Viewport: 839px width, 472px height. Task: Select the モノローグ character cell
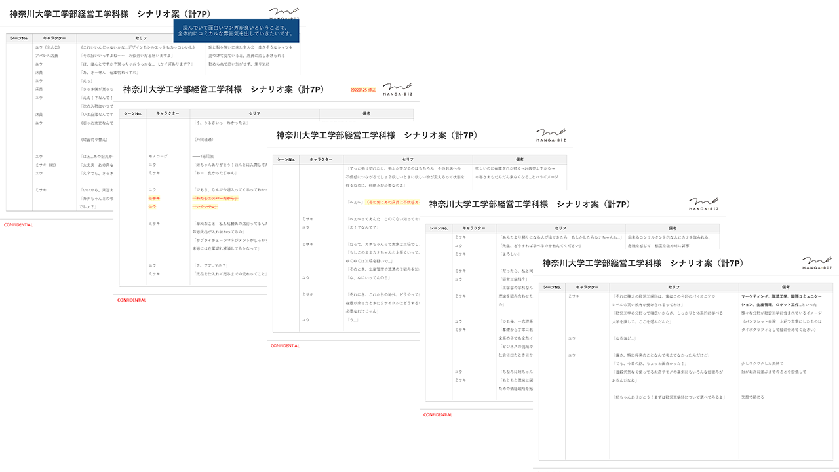click(158, 156)
